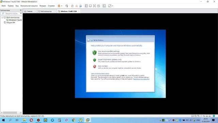218x123 pixels.
Task: Close the Windows 7 build 7700 tab
Action: point(79,11)
